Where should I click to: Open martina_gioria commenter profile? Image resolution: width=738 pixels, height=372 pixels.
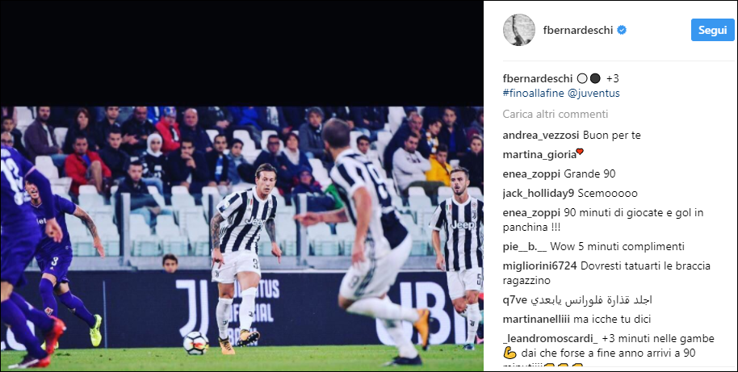point(539,155)
